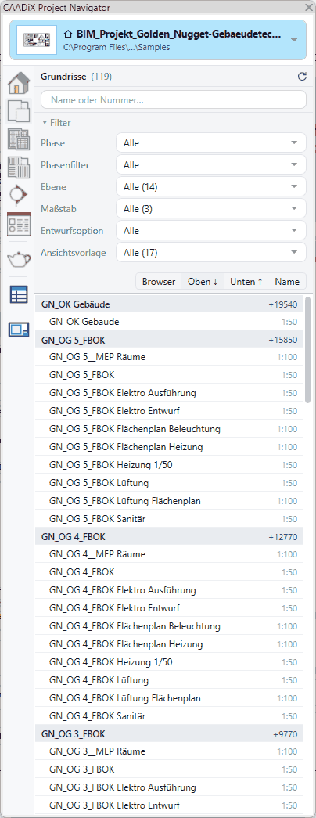Open the sections circle-arrow icon
This screenshot has width=316, height=818.
coord(18,196)
